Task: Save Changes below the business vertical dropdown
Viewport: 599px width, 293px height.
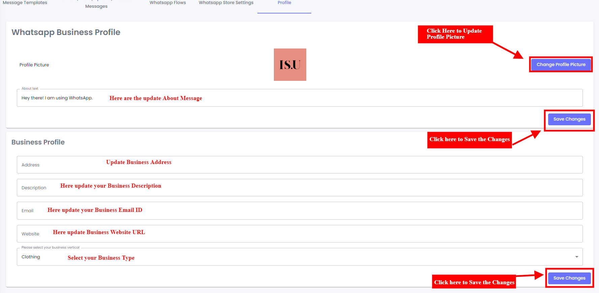Action: (x=569, y=278)
